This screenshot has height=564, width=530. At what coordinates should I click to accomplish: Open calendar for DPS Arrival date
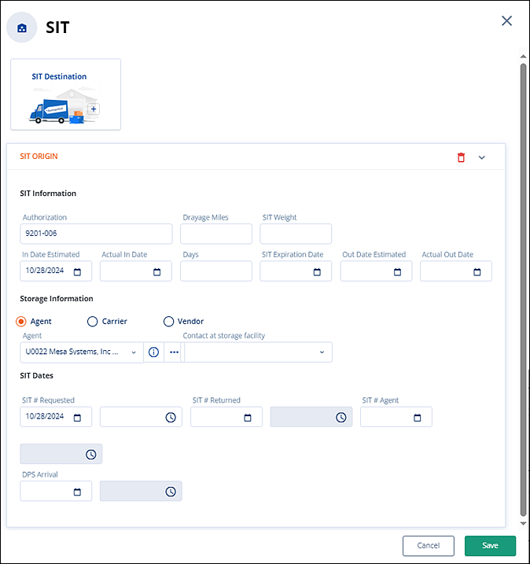tap(77, 492)
